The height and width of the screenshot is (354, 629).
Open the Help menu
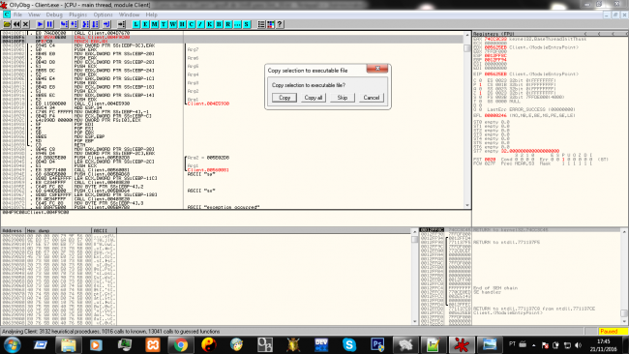151,15
